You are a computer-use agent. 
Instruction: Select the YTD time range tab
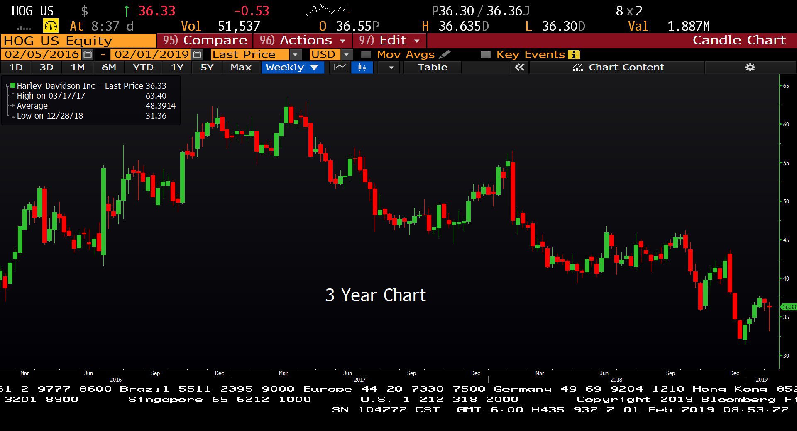coord(143,67)
